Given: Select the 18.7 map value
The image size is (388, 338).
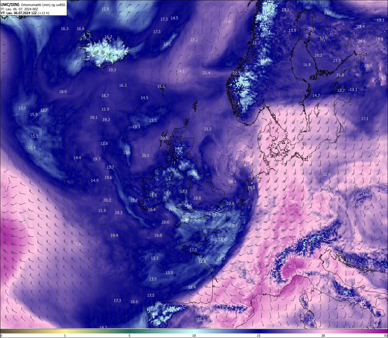Looking at the screenshot, I should [105, 95].
